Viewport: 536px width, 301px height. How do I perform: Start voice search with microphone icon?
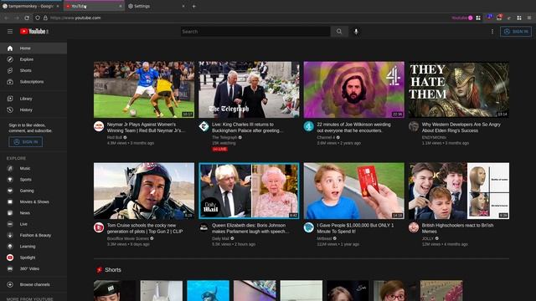[x=356, y=32]
